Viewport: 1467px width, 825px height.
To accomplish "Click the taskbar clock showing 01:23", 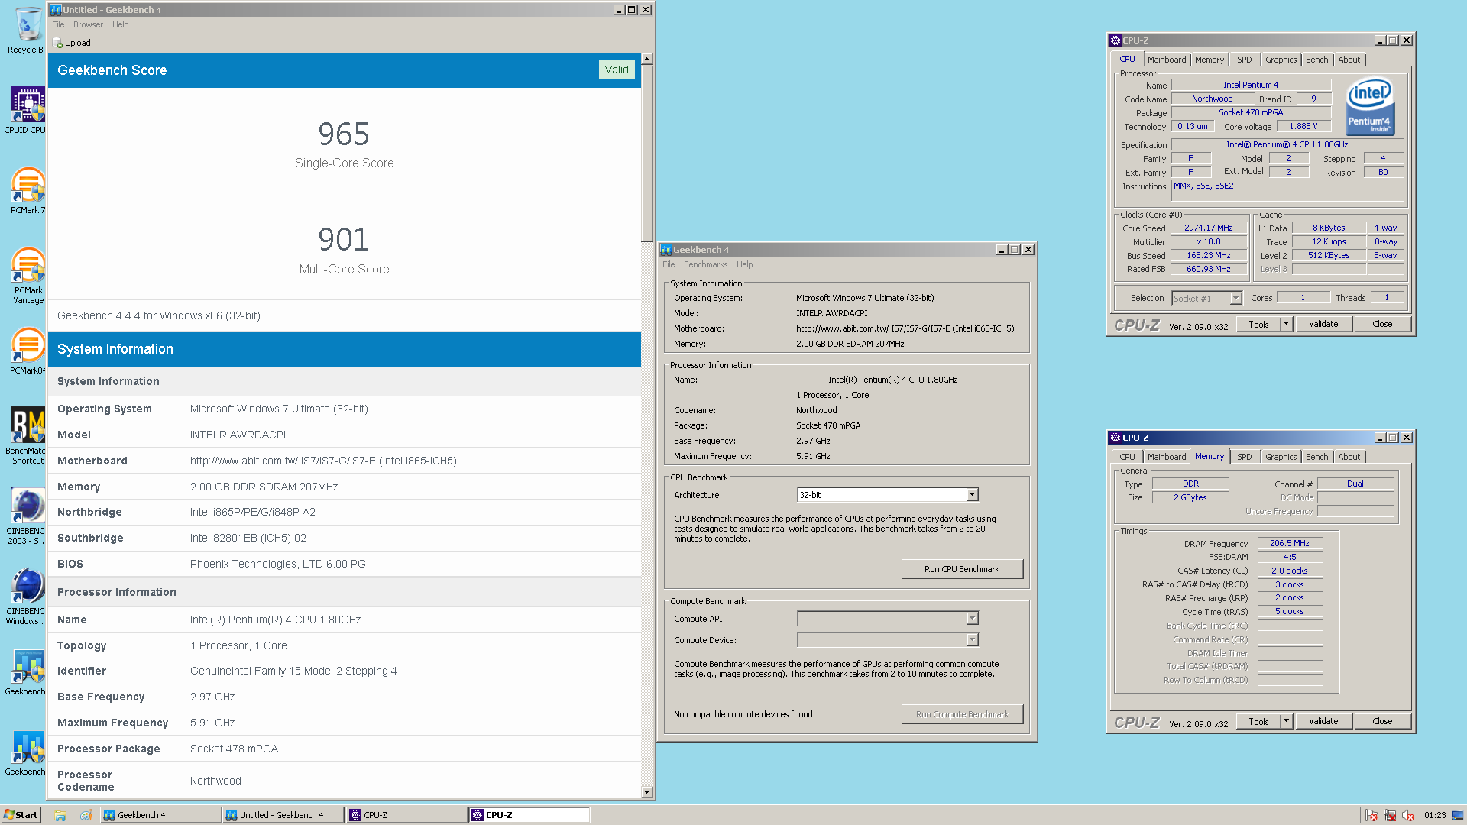I will [x=1435, y=815].
